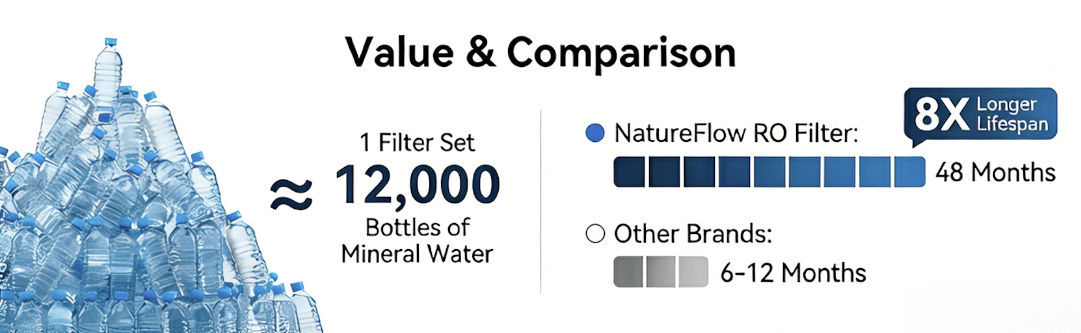Click the lightest last segment of blue bar
The height and width of the screenshot is (333, 1081).
tap(909, 172)
